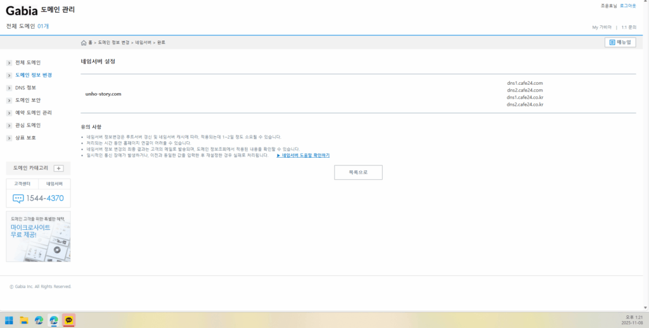Image resolution: width=649 pixels, height=328 pixels.
Task: Click the 마이크로사이트 무료 제공 banner
Action: (x=38, y=236)
